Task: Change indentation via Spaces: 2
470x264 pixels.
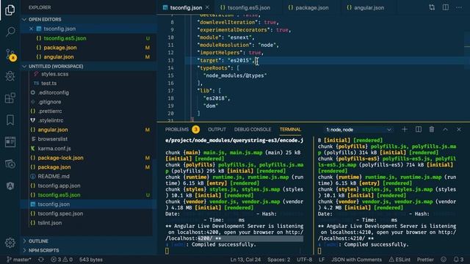Action: pos(278,260)
